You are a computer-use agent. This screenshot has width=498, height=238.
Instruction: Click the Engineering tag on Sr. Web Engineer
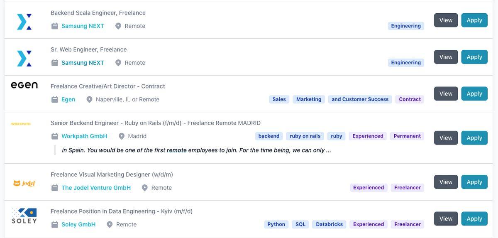pos(405,63)
